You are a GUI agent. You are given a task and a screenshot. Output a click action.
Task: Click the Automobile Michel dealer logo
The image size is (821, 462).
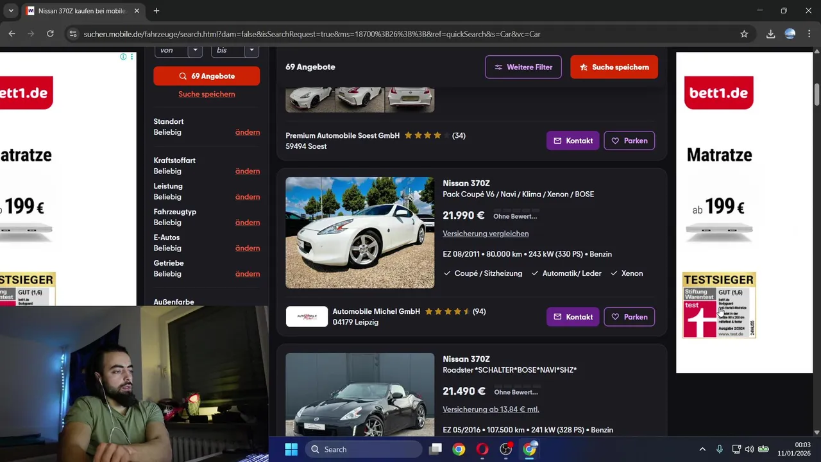(x=307, y=316)
